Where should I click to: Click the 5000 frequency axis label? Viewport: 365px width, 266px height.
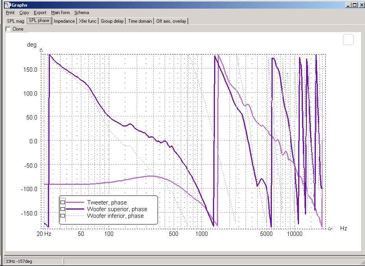(x=266, y=234)
